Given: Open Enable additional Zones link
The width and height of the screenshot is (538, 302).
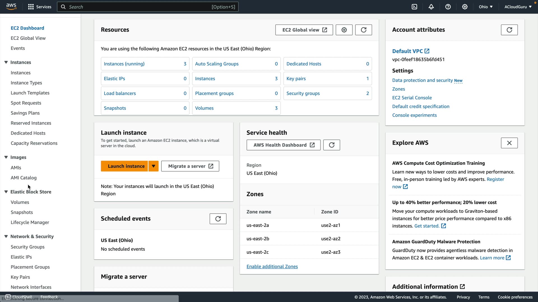Looking at the screenshot, I should click(x=272, y=266).
